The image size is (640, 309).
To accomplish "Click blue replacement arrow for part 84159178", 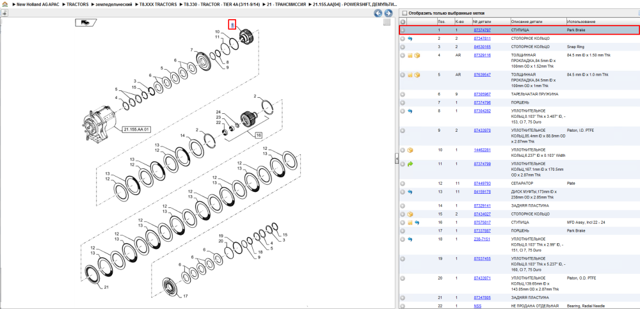I will [410, 191].
